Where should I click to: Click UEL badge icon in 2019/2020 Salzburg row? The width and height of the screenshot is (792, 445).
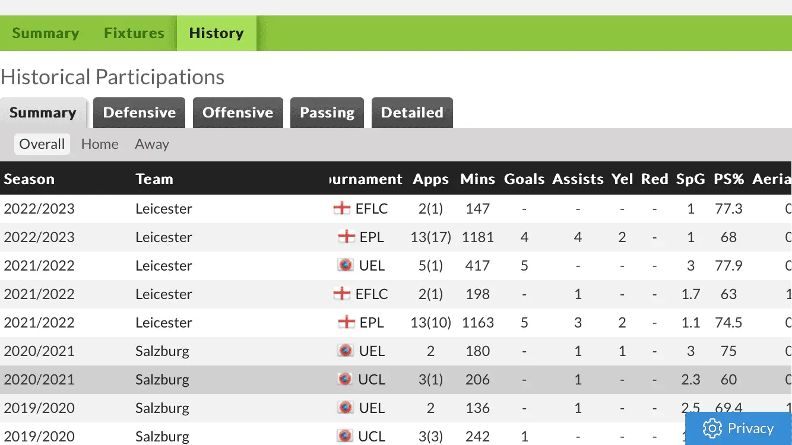click(x=345, y=408)
